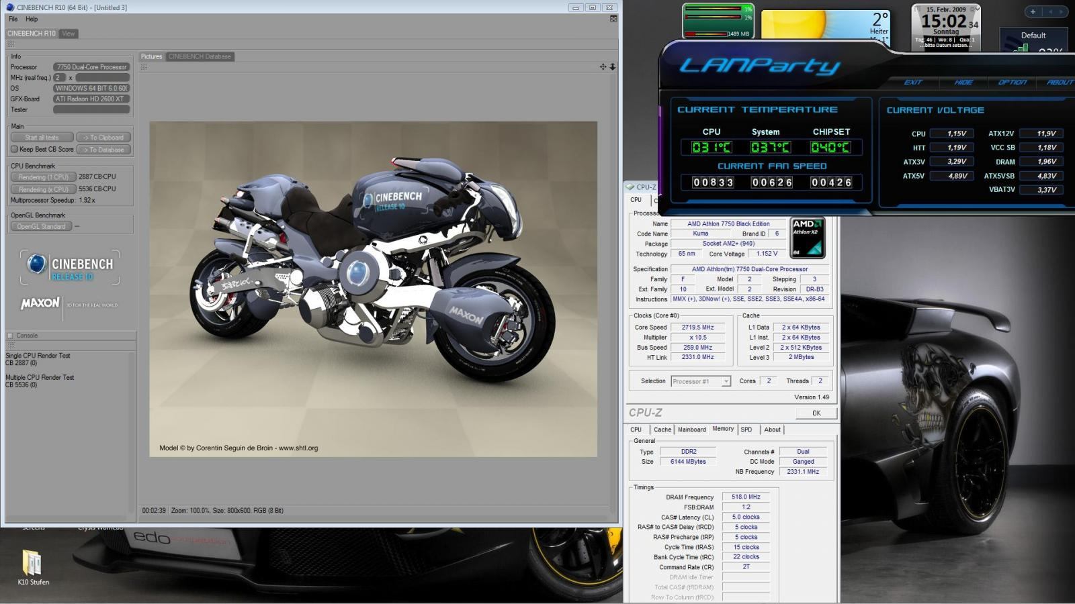The height and width of the screenshot is (604, 1075).
Task: Click the zoom arrow icon in Pictures panel
Action: click(612, 66)
